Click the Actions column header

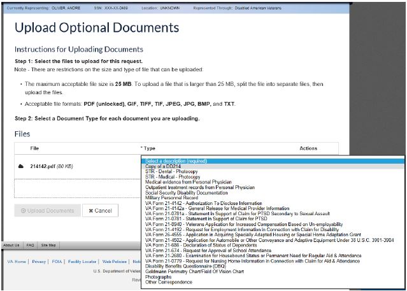[308, 148]
